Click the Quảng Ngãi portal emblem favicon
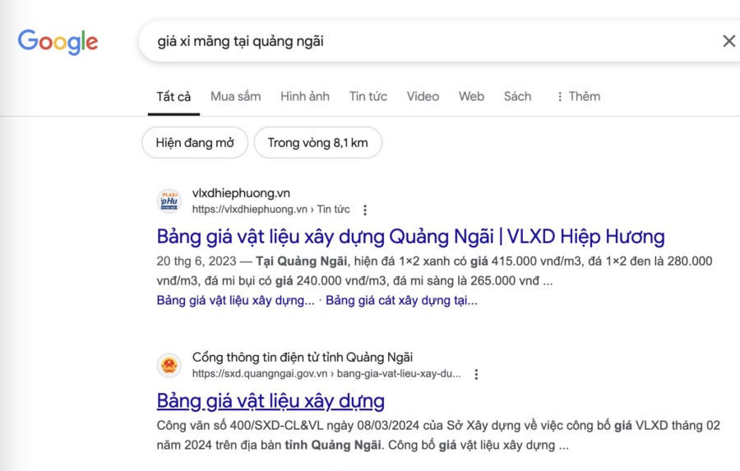This screenshot has height=471, width=740. 169,365
